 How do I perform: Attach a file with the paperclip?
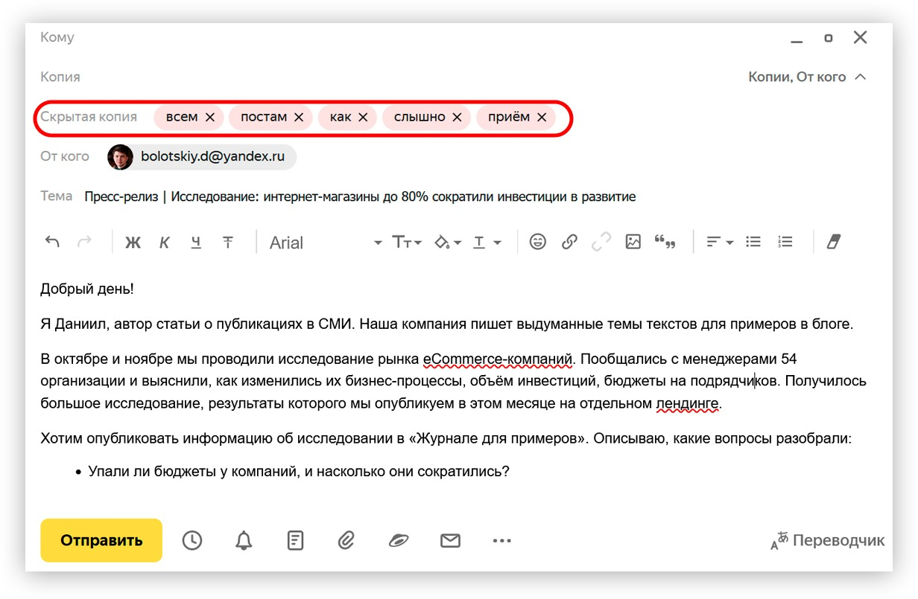coord(346,541)
